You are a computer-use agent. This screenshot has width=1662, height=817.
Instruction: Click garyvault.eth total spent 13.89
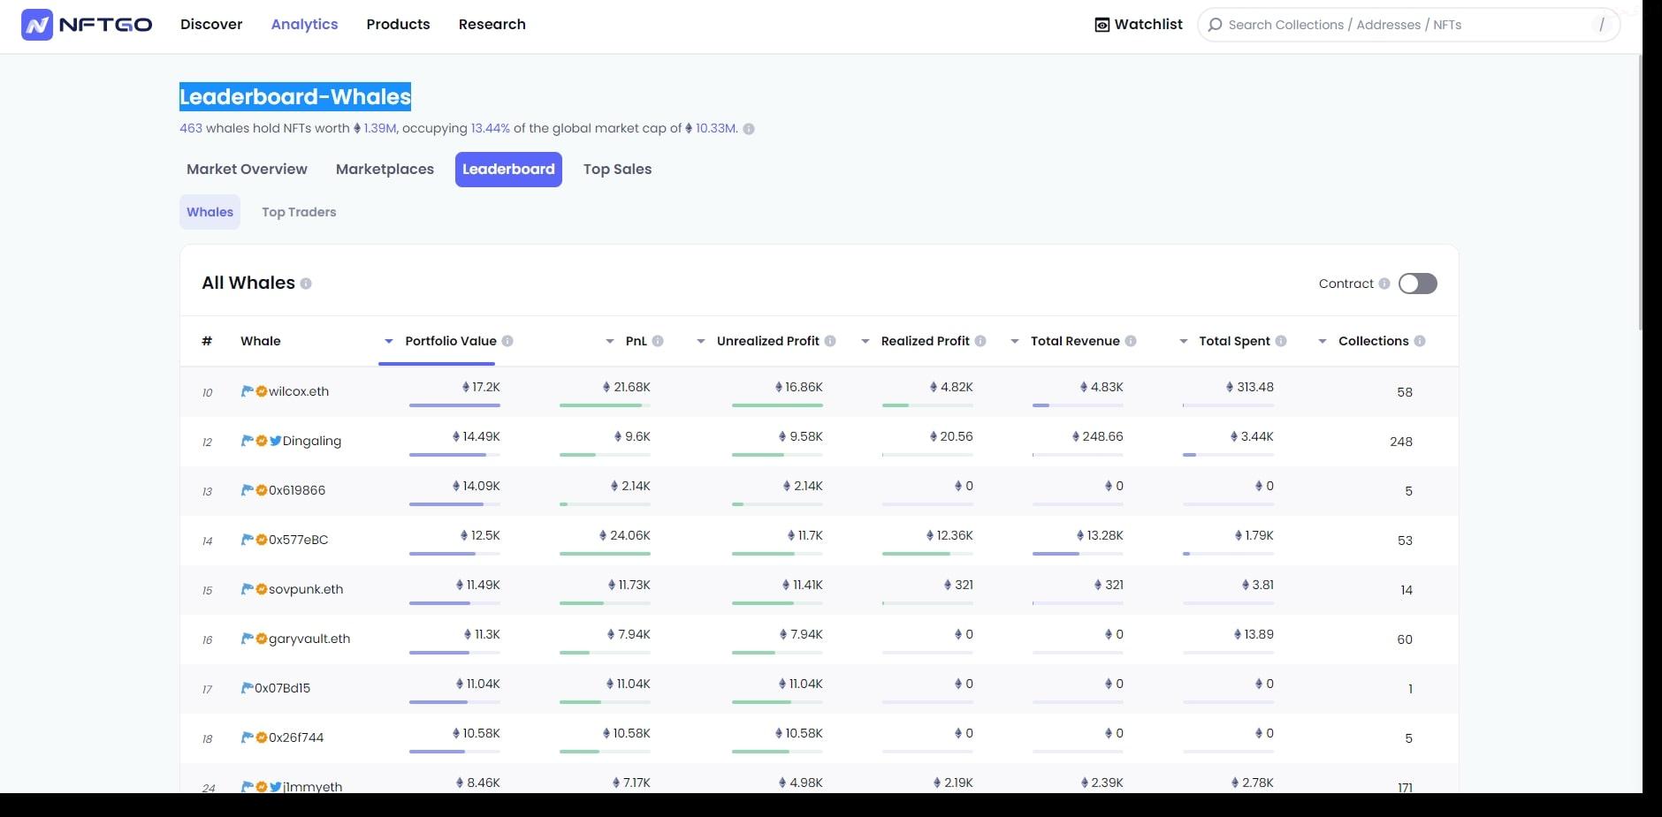click(x=1254, y=634)
